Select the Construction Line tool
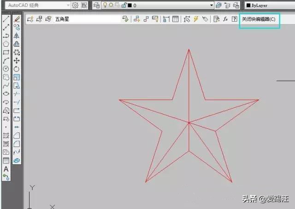The width and height of the screenshot is (295, 209). tap(6, 27)
